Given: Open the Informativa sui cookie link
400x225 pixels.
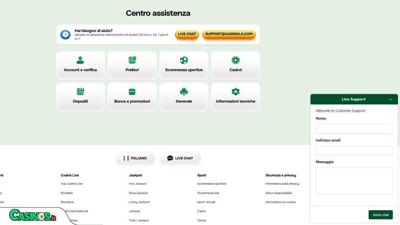Looking at the screenshot, I should [x=281, y=202].
